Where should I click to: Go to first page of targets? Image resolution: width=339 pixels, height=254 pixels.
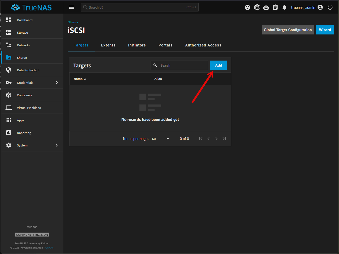(201, 139)
